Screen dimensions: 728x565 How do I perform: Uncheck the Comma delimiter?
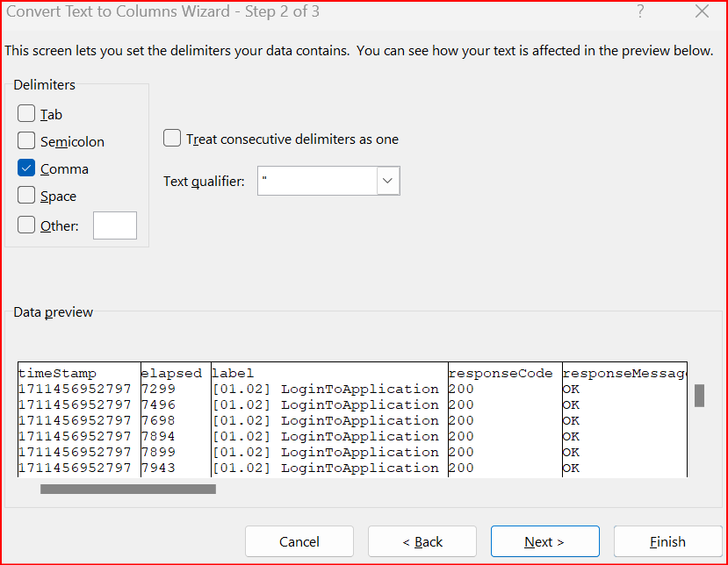(x=25, y=168)
